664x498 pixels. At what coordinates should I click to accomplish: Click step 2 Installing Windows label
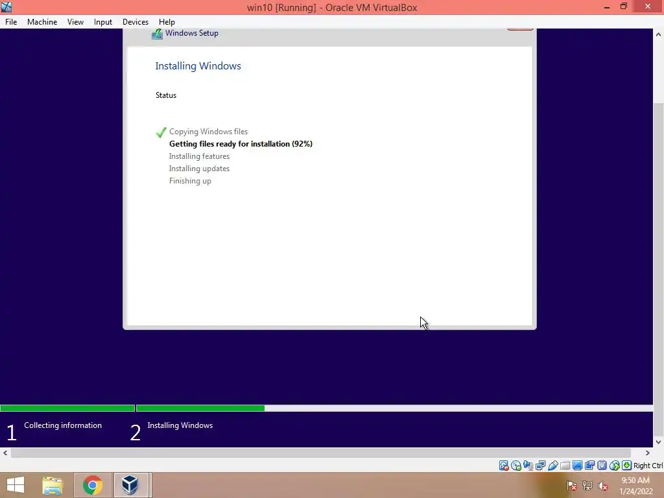coord(180,425)
